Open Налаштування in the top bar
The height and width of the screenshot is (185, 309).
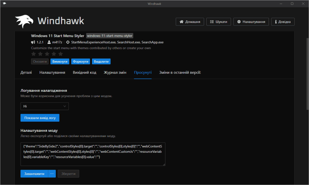251,22
